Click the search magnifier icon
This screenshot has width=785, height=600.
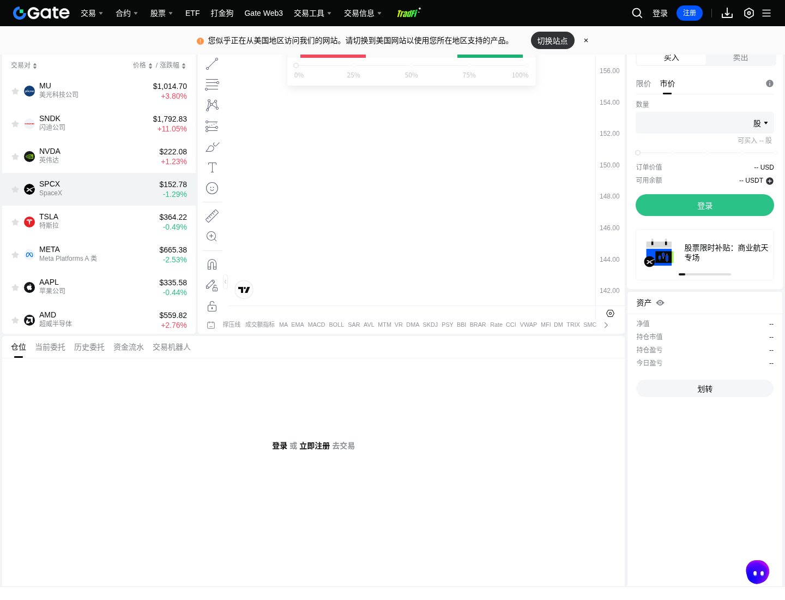[x=637, y=13]
